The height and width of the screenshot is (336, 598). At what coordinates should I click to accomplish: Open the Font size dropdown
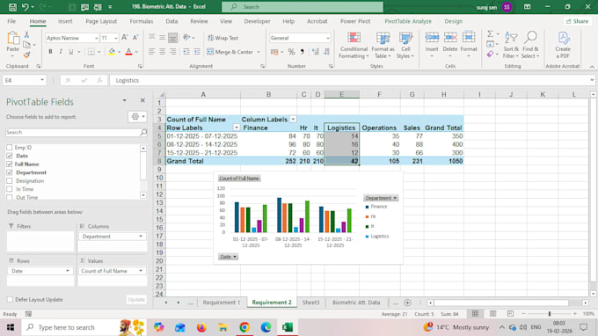(x=116, y=38)
